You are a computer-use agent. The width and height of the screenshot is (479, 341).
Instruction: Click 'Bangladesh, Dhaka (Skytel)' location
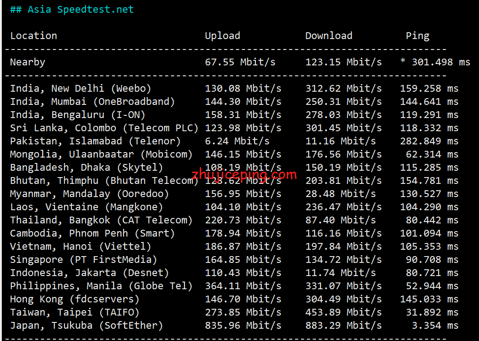86,167
